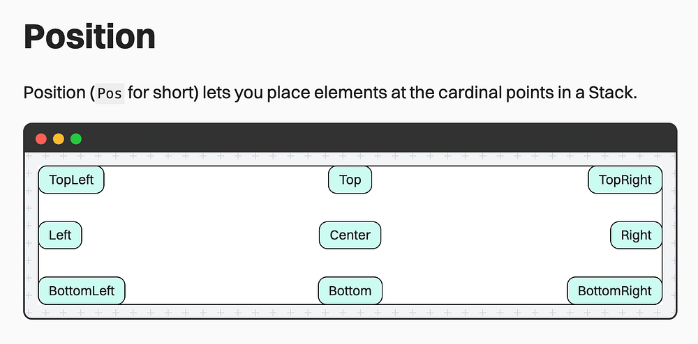Click the Center badge

[x=350, y=235]
